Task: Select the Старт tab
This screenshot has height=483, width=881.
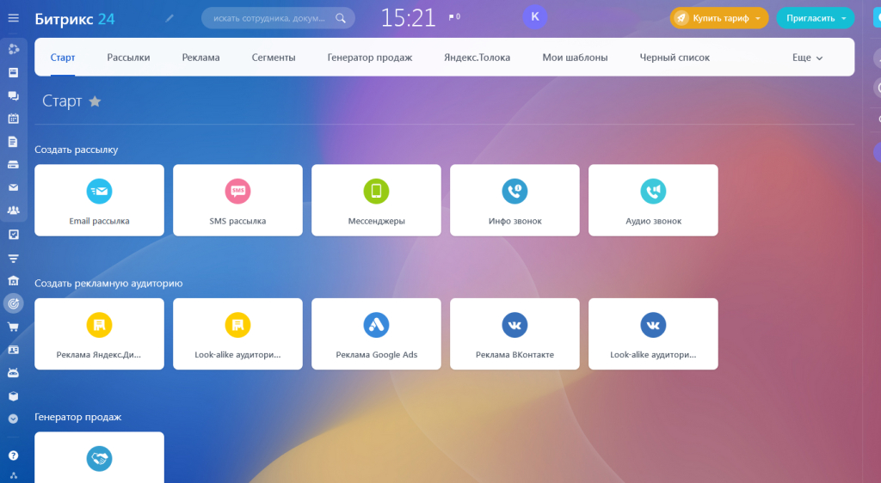Action: pos(62,58)
